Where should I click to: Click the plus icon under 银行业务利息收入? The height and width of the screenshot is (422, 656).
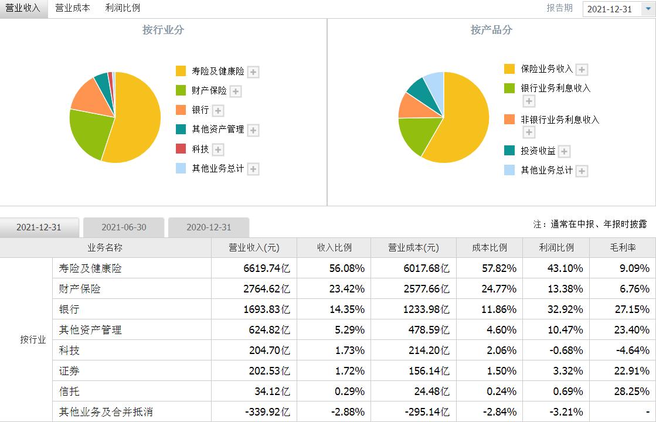pyautogui.click(x=529, y=101)
